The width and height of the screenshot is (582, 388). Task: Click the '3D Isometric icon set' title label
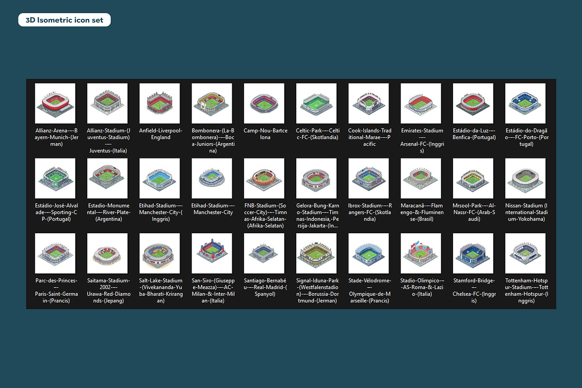65,20
